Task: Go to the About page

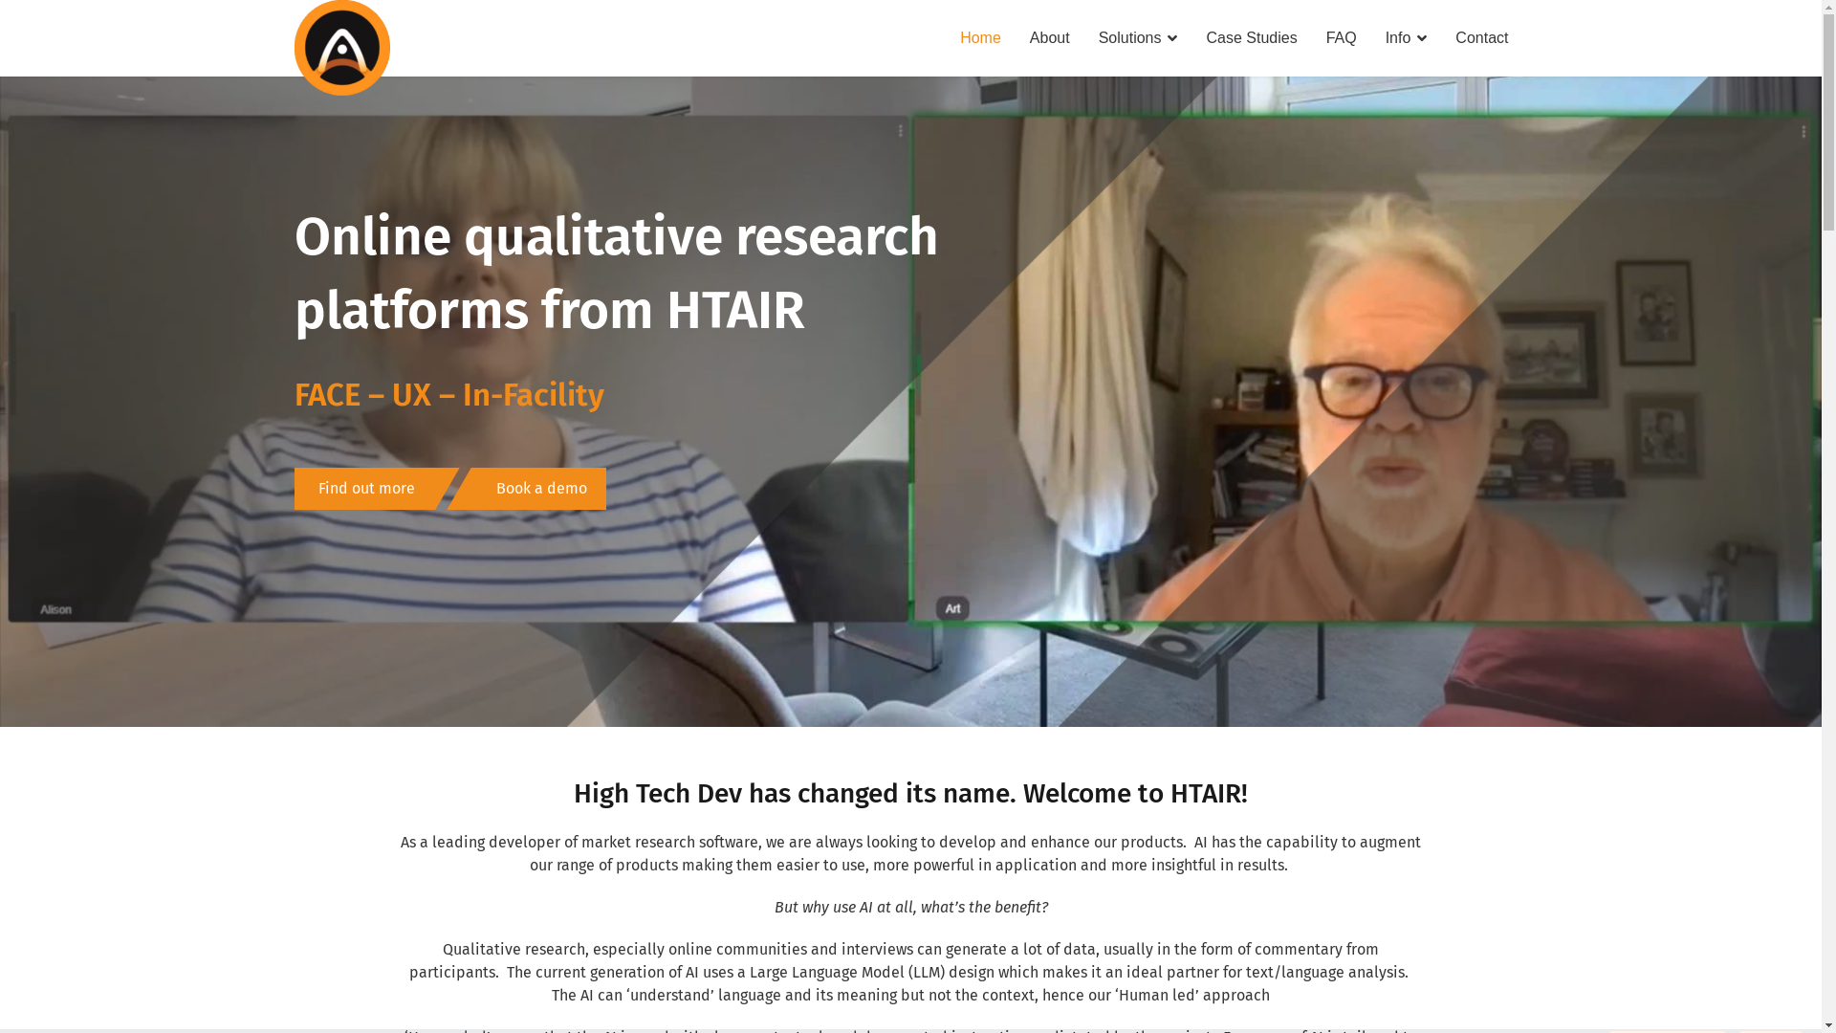Action: (x=1049, y=38)
